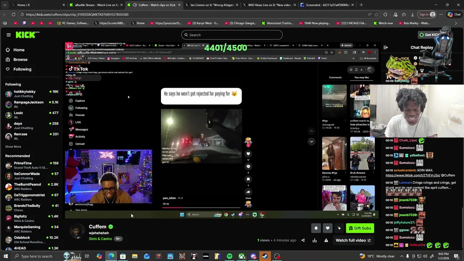Open hstikkytokky channel in Following list
Screen dimensions: 464x261
click(x=32, y=94)
